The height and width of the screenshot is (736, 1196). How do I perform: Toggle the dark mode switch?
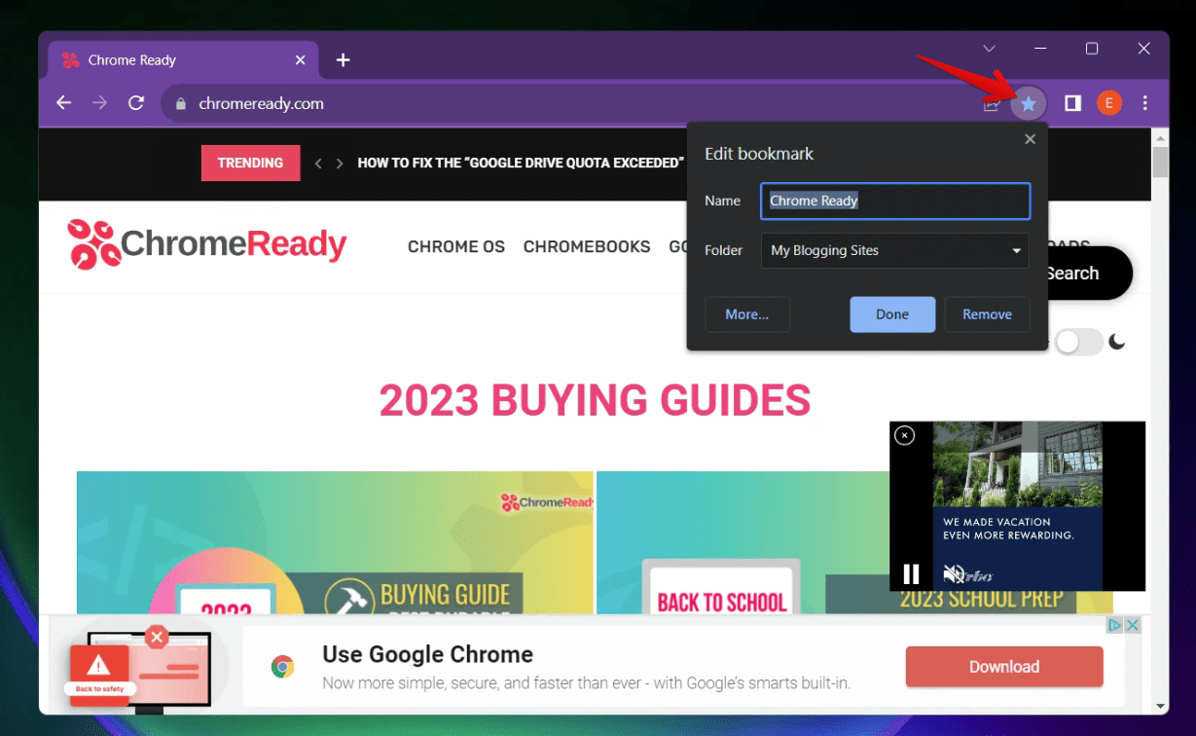coord(1079,342)
